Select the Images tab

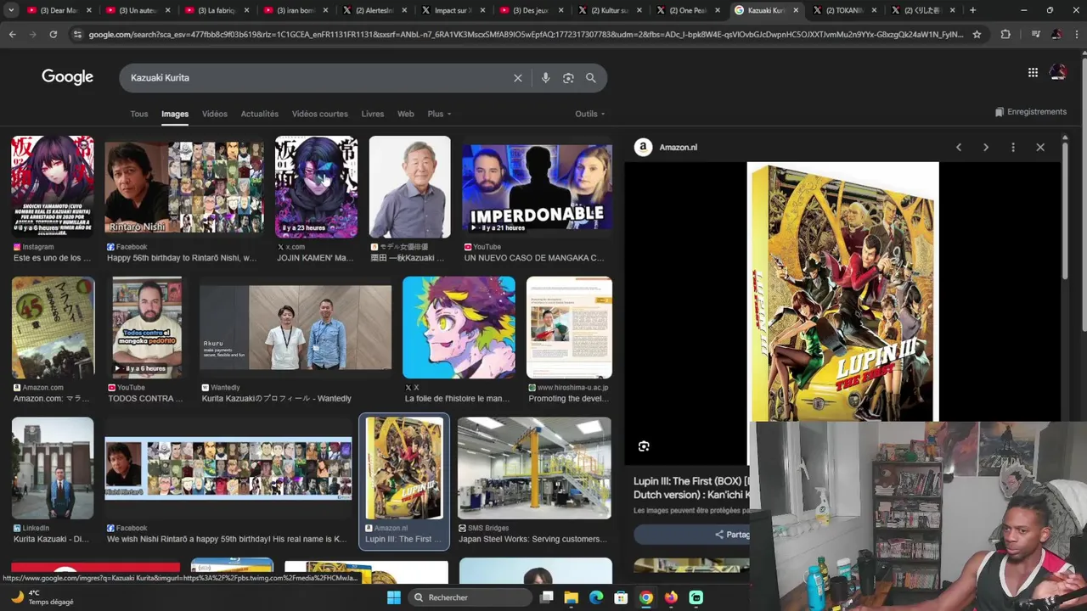[175, 114]
